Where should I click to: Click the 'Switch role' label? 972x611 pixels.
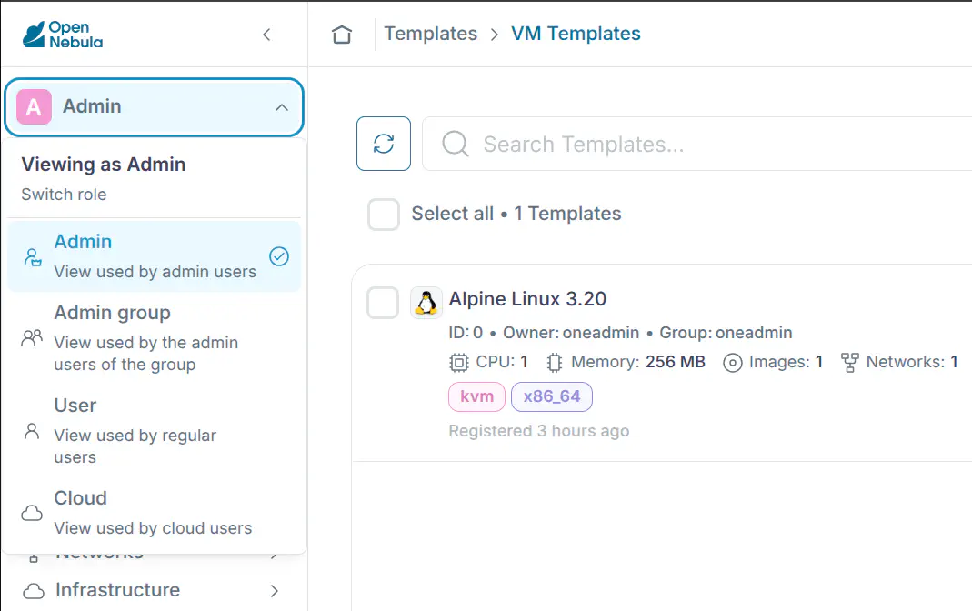pyautogui.click(x=64, y=195)
